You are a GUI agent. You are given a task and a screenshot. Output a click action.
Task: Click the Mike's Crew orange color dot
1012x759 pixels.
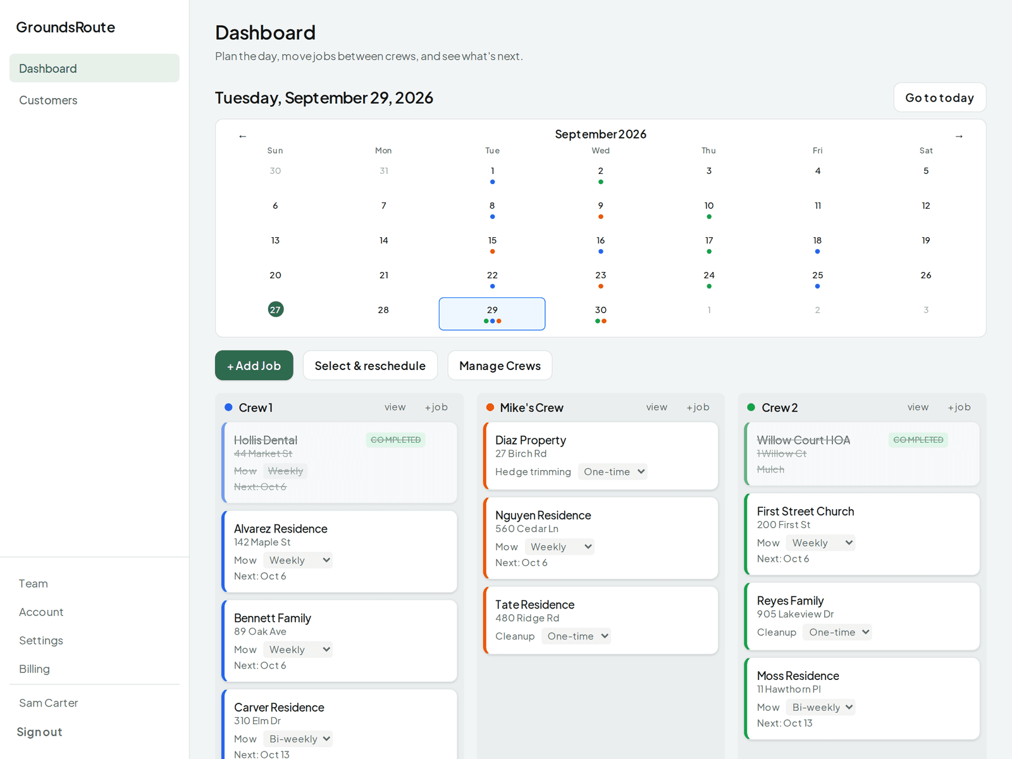tap(490, 407)
